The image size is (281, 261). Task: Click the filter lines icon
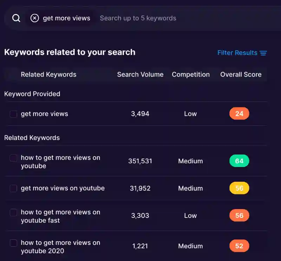pos(263,53)
